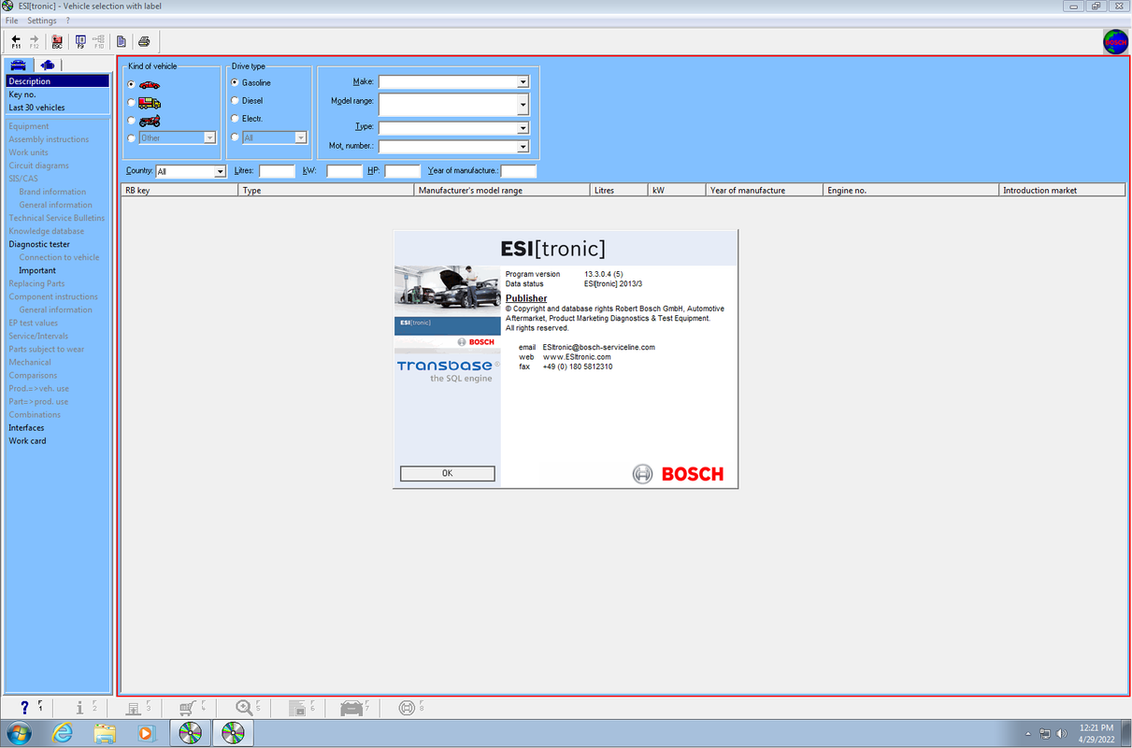The height and width of the screenshot is (748, 1132).
Task: Open Windows Explorer folder from taskbar
Action: 104,733
